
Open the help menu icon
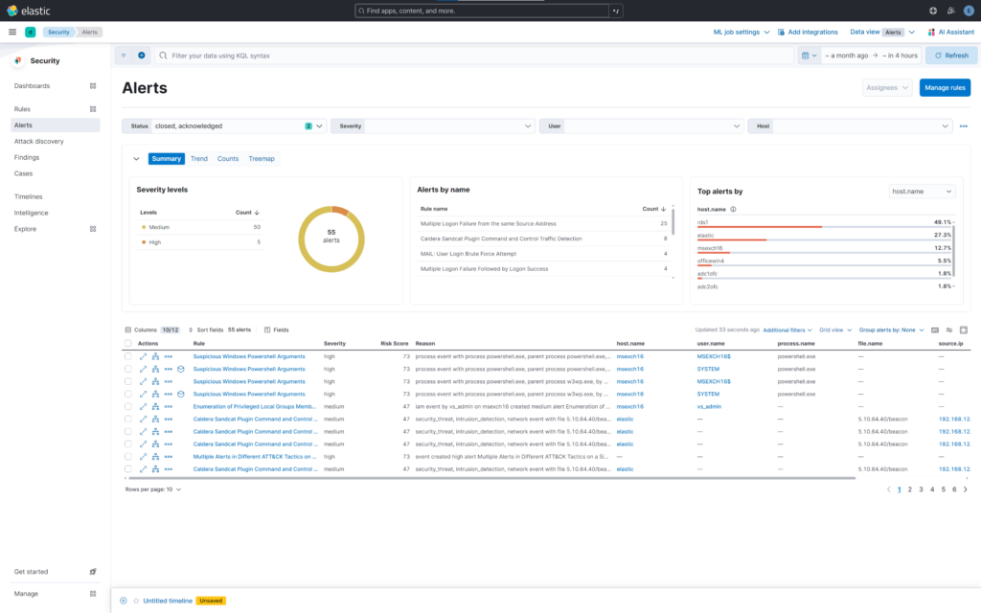933,11
